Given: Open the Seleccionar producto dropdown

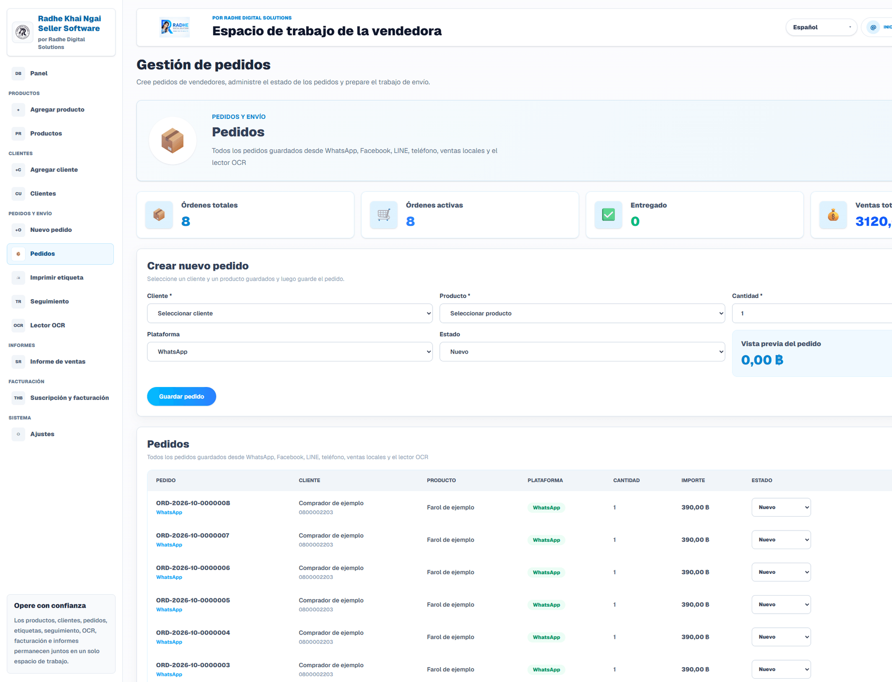Looking at the screenshot, I should pos(582,313).
